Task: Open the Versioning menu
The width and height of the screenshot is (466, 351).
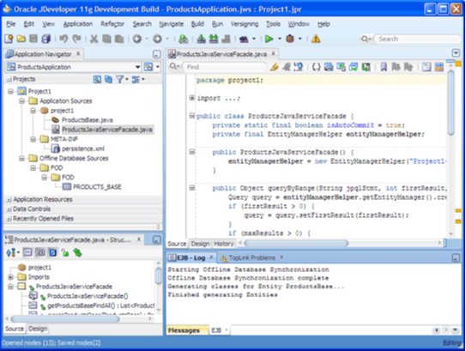Action: click(x=245, y=24)
